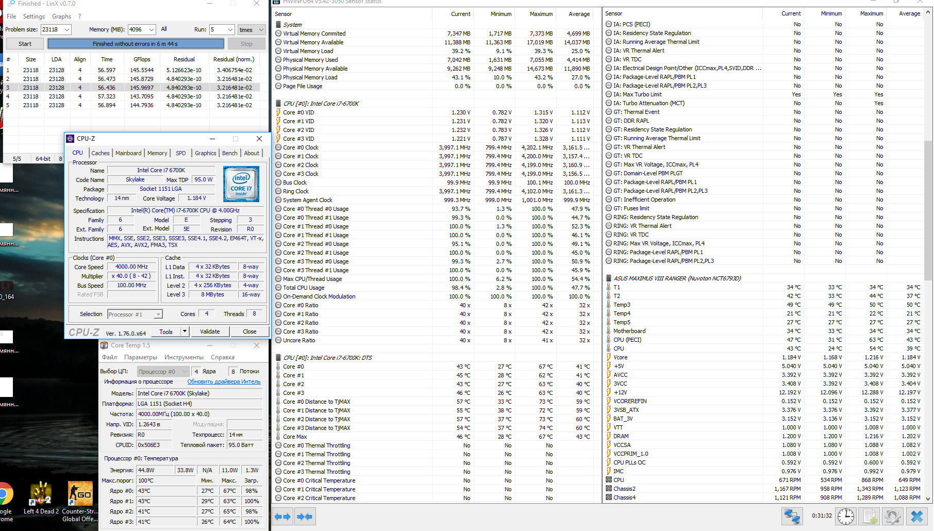Click the HWiNFO inward-pointing arrows button
934x531 pixels.
pos(304,516)
